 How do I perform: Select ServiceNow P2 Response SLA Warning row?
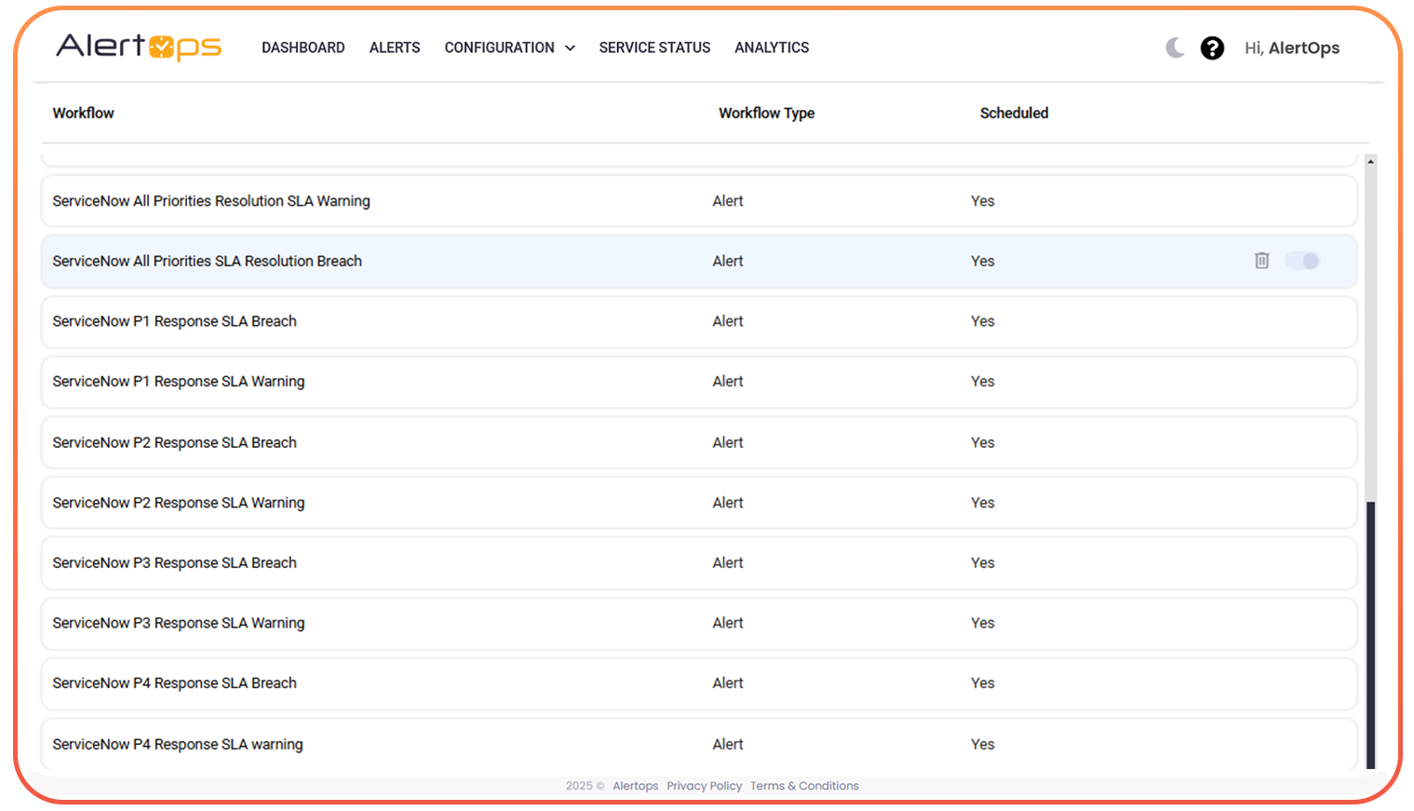(178, 503)
